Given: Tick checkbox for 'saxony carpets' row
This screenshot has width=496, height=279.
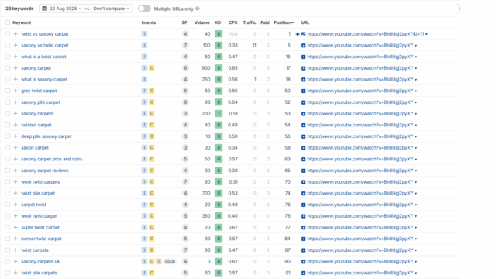Looking at the screenshot, I should [x=8, y=114].
